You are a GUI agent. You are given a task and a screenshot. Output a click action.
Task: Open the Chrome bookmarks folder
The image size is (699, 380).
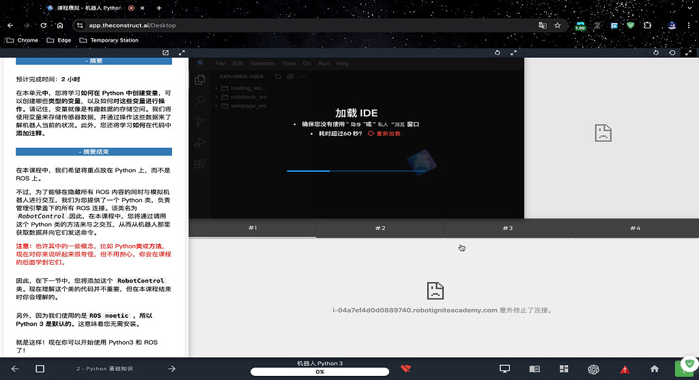pyautogui.click(x=23, y=40)
